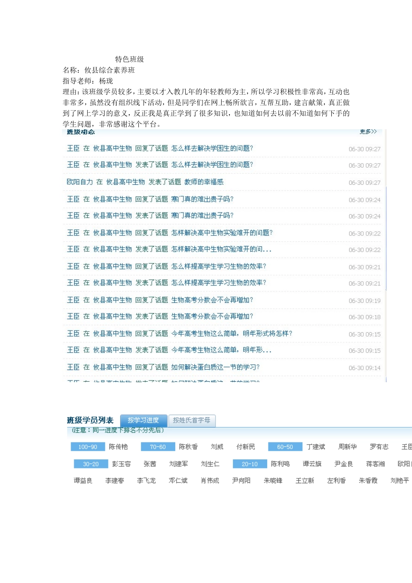This screenshot has width=412, height=583.
Task: Click the 特色班级 document title
Action: 129,59
